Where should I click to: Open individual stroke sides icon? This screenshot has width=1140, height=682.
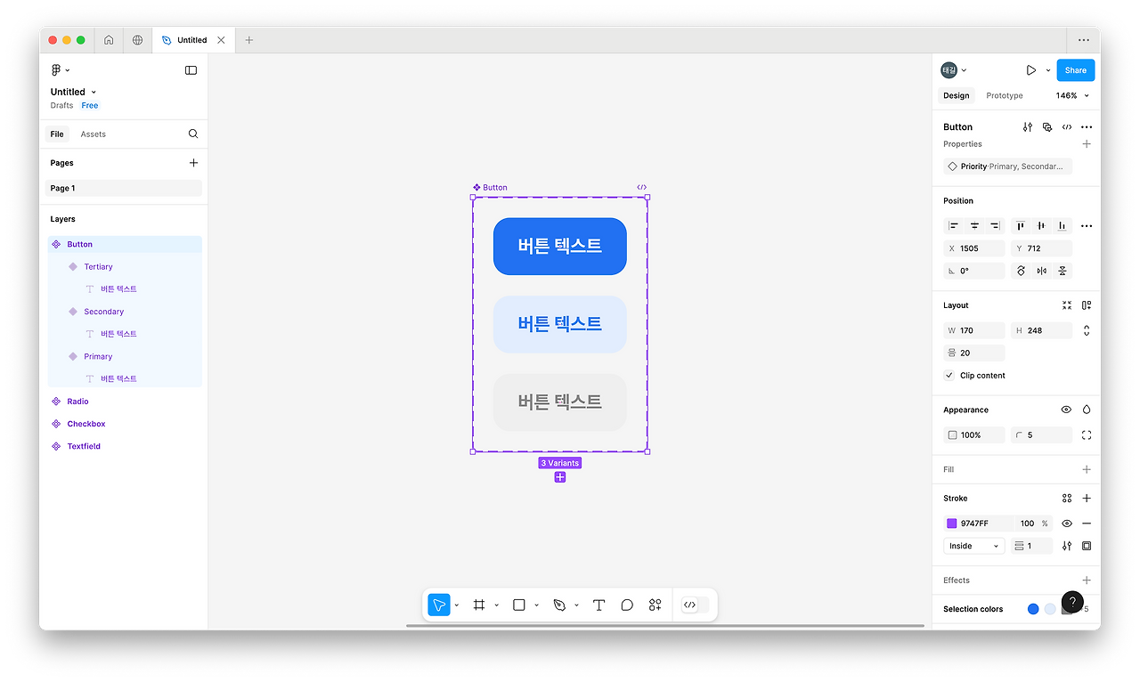(x=1087, y=546)
